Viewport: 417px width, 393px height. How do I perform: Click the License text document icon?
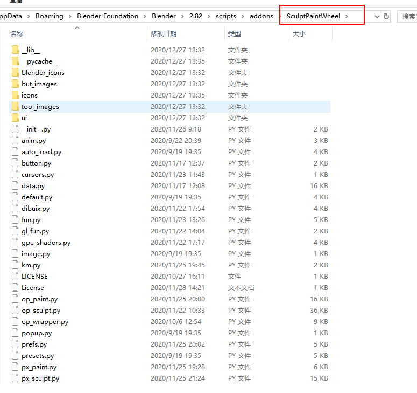click(x=15, y=287)
